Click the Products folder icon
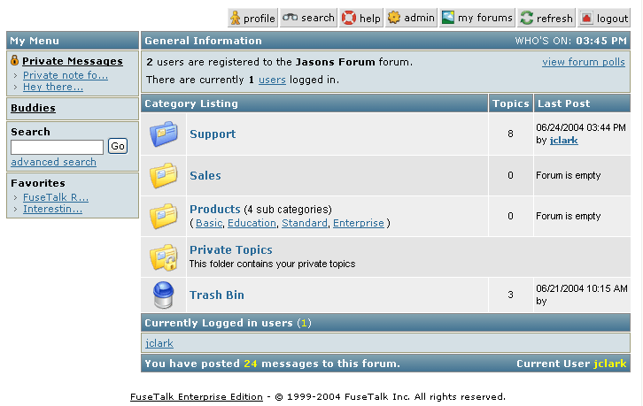 pyautogui.click(x=164, y=216)
